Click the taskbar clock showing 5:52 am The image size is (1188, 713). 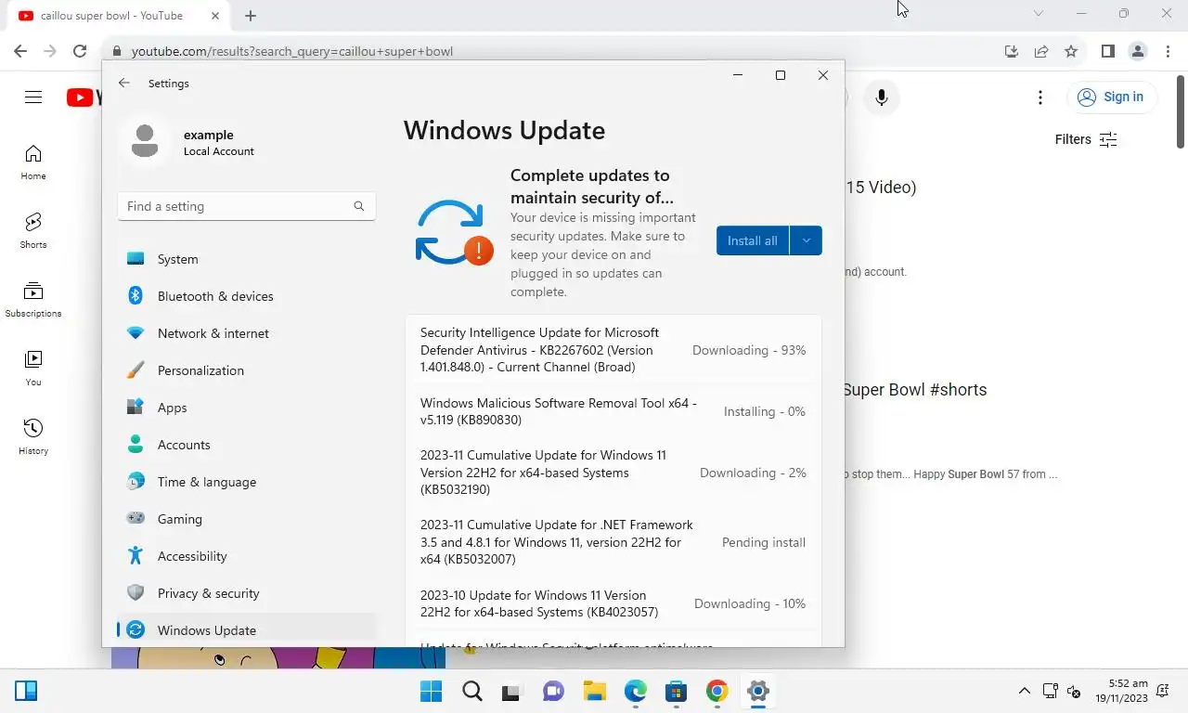tap(1121, 691)
